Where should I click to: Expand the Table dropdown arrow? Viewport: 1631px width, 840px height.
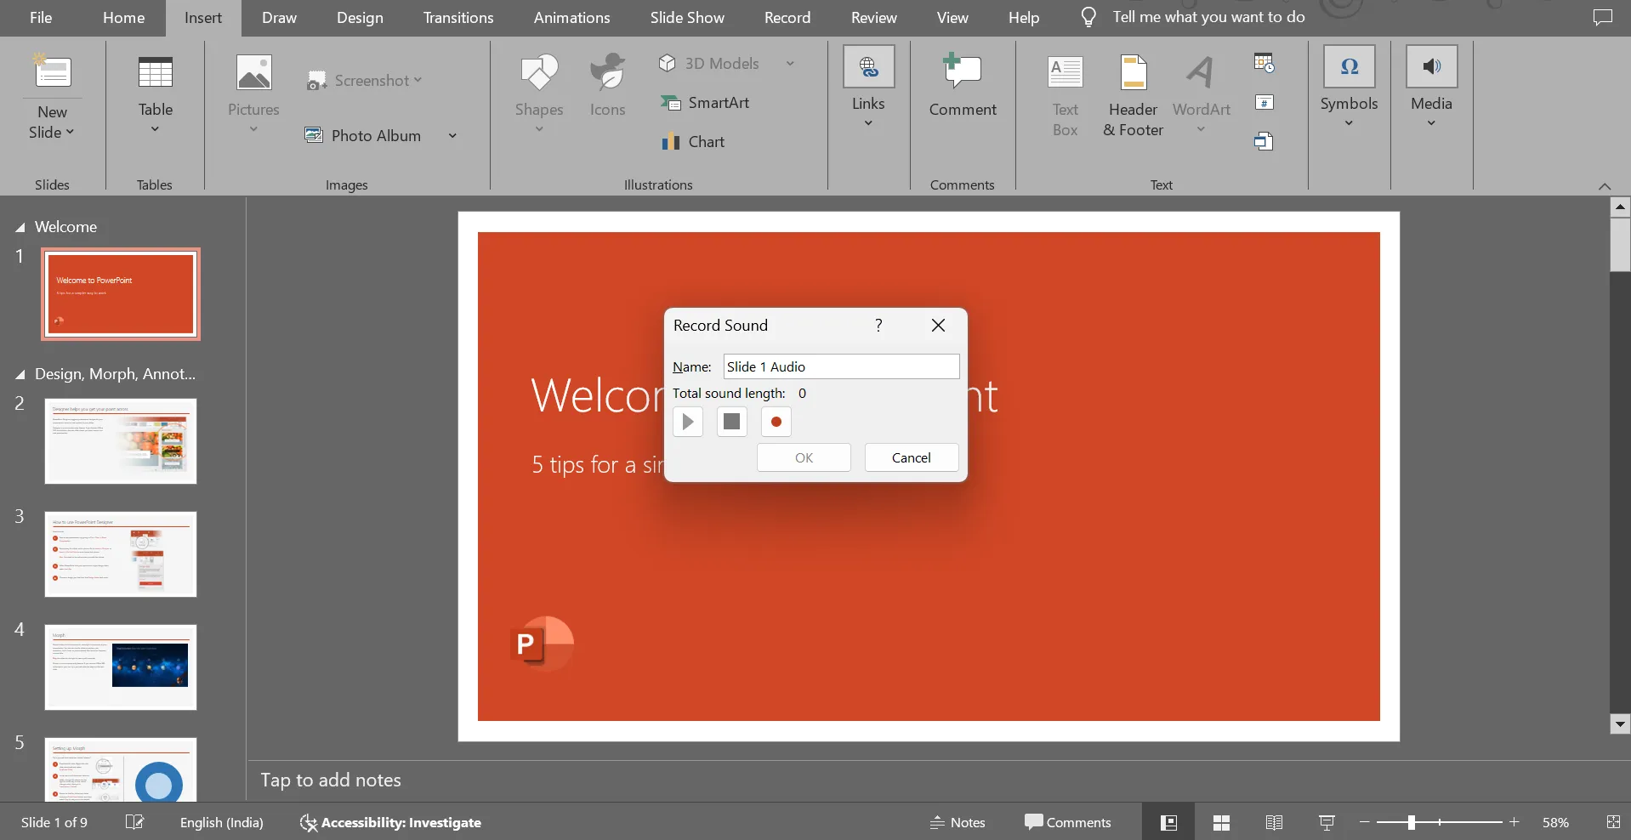tap(155, 129)
